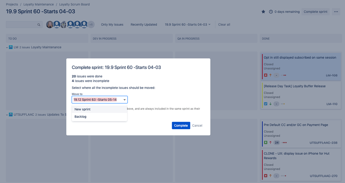The height and width of the screenshot is (183, 345).
Task: Open issue key LM-110
Action: tap(332, 104)
